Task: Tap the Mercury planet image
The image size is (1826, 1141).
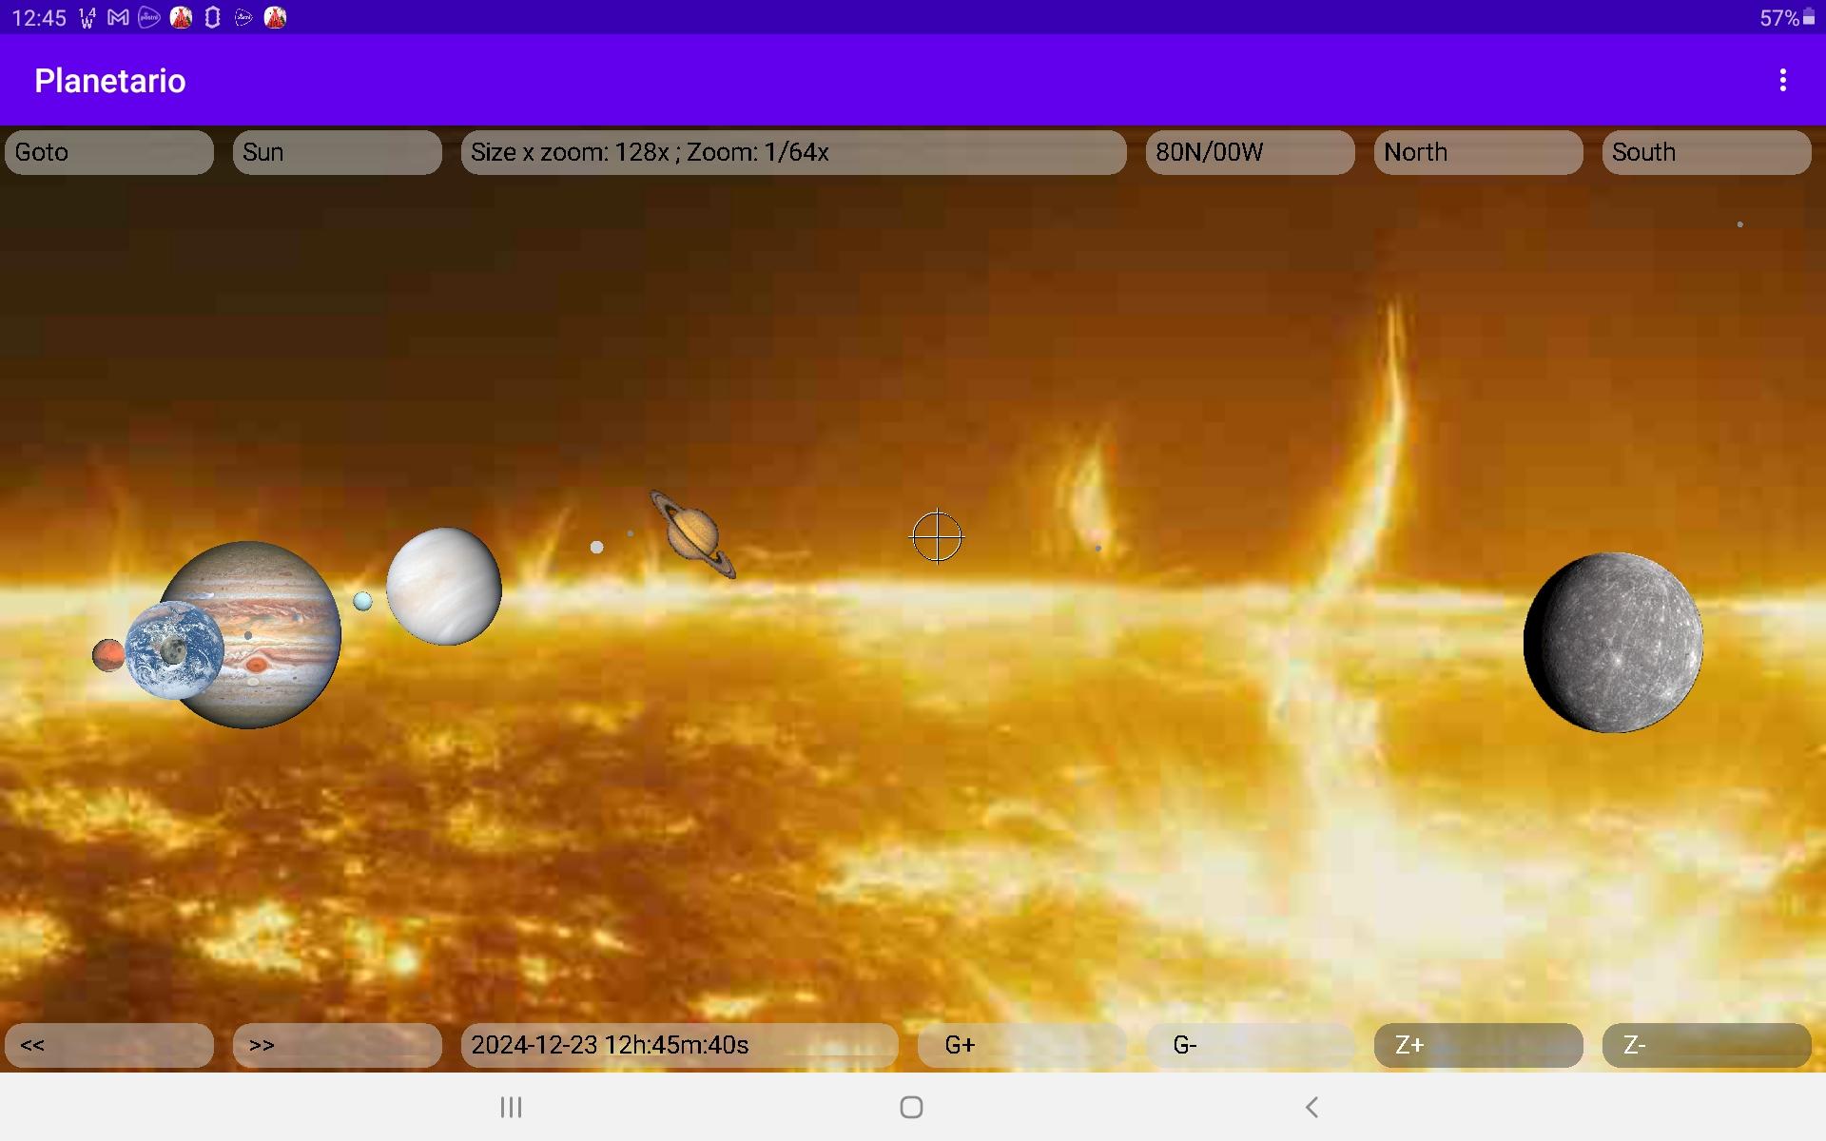Action: (x=1613, y=643)
